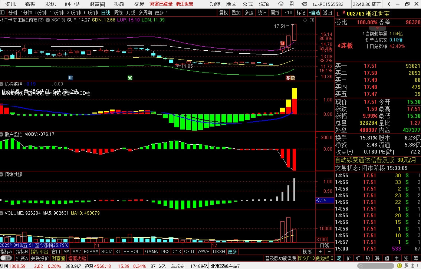Open 普及版功能说明 link
Screen dimensions: 421x269
pos(280,258)
